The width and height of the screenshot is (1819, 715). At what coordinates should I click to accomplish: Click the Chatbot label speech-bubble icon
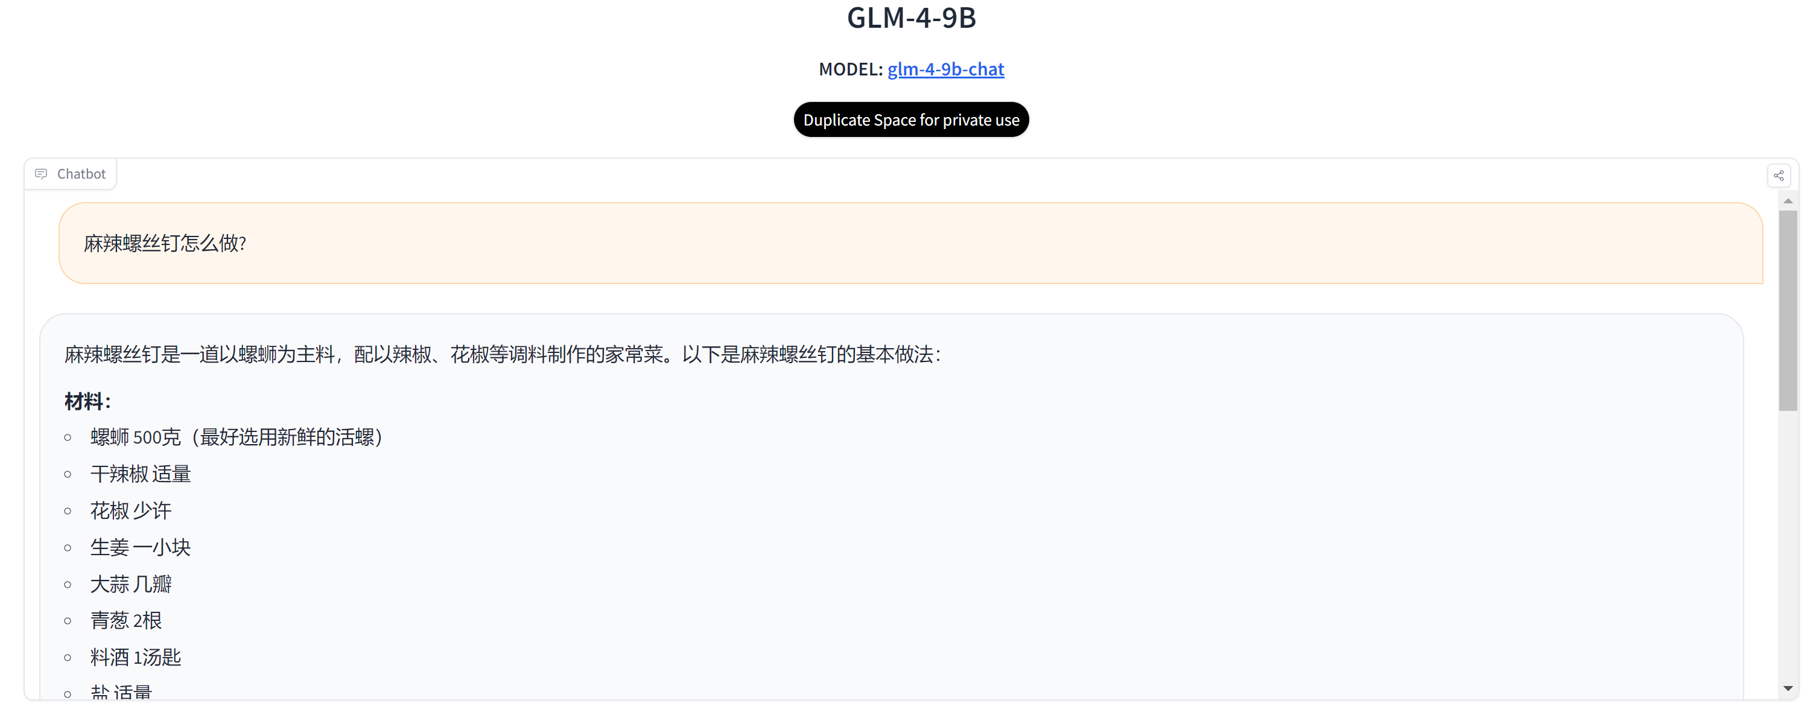(41, 174)
